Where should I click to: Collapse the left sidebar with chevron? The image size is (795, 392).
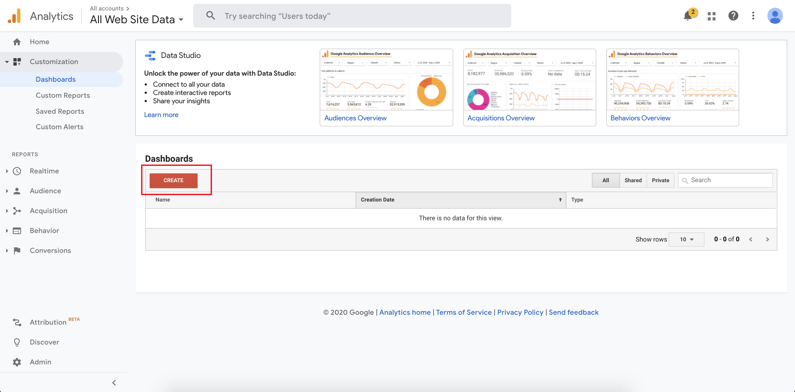114,383
